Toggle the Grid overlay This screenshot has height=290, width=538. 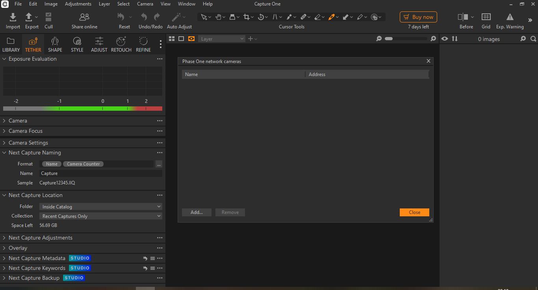click(486, 17)
